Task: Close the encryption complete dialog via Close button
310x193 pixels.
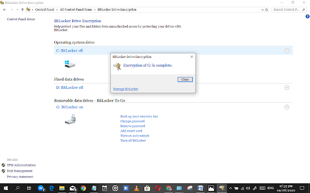Action: tap(185, 79)
